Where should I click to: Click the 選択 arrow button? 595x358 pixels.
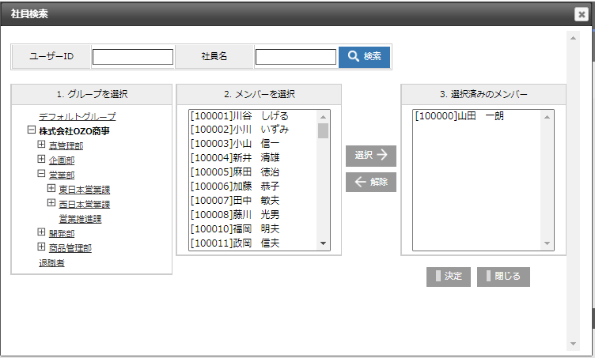click(x=370, y=156)
